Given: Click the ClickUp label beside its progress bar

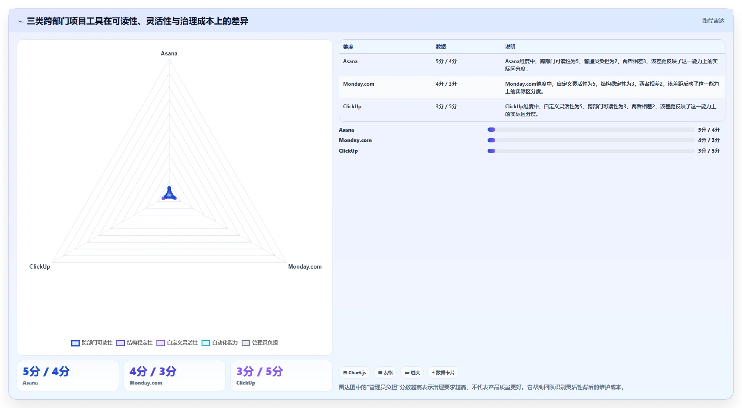Looking at the screenshot, I should [x=348, y=151].
